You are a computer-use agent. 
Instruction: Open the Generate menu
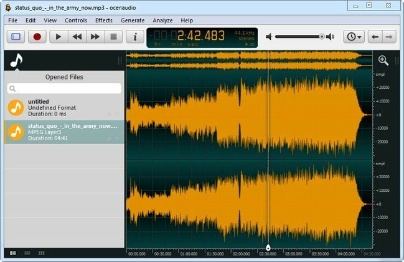click(x=133, y=20)
